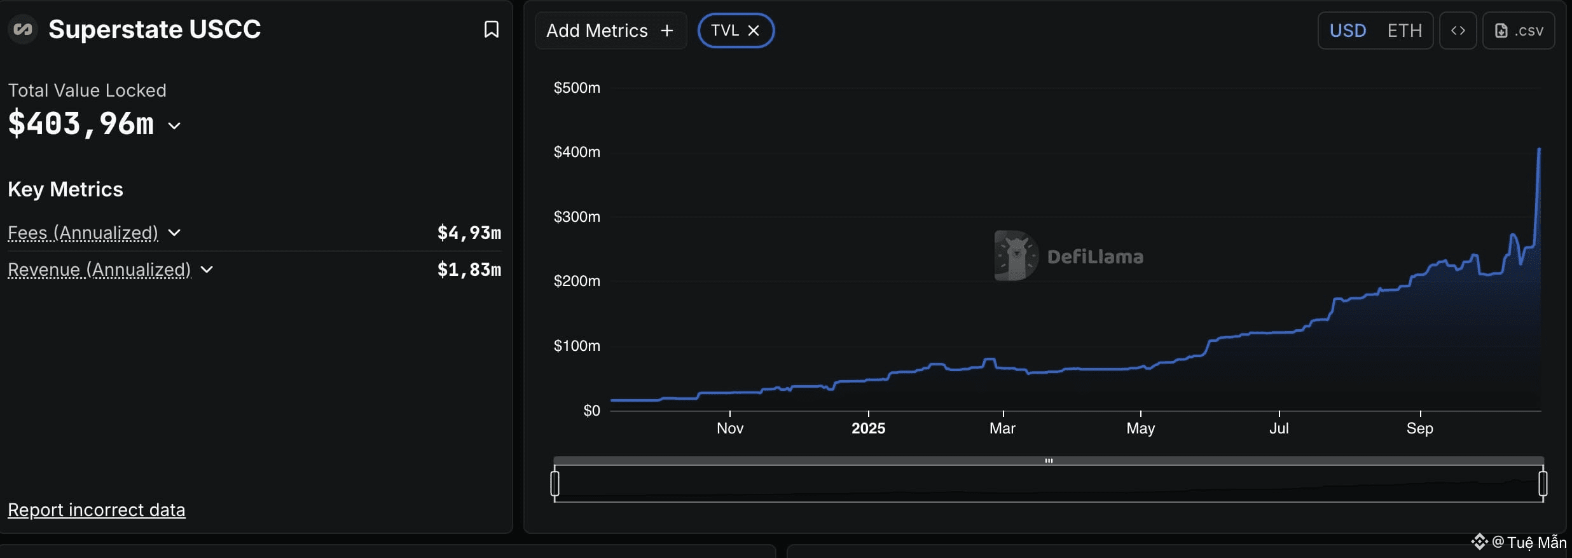1572x558 pixels.
Task: Click the Superstate USCC logo icon
Action: click(23, 29)
